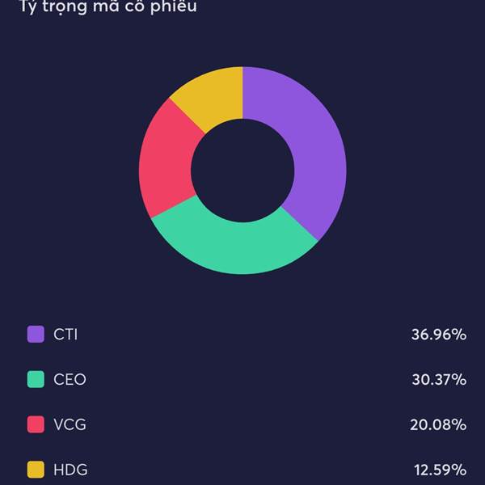The width and height of the screenshot is (485, 485).
Task: Open the HDG stock label
Action: 70,470
